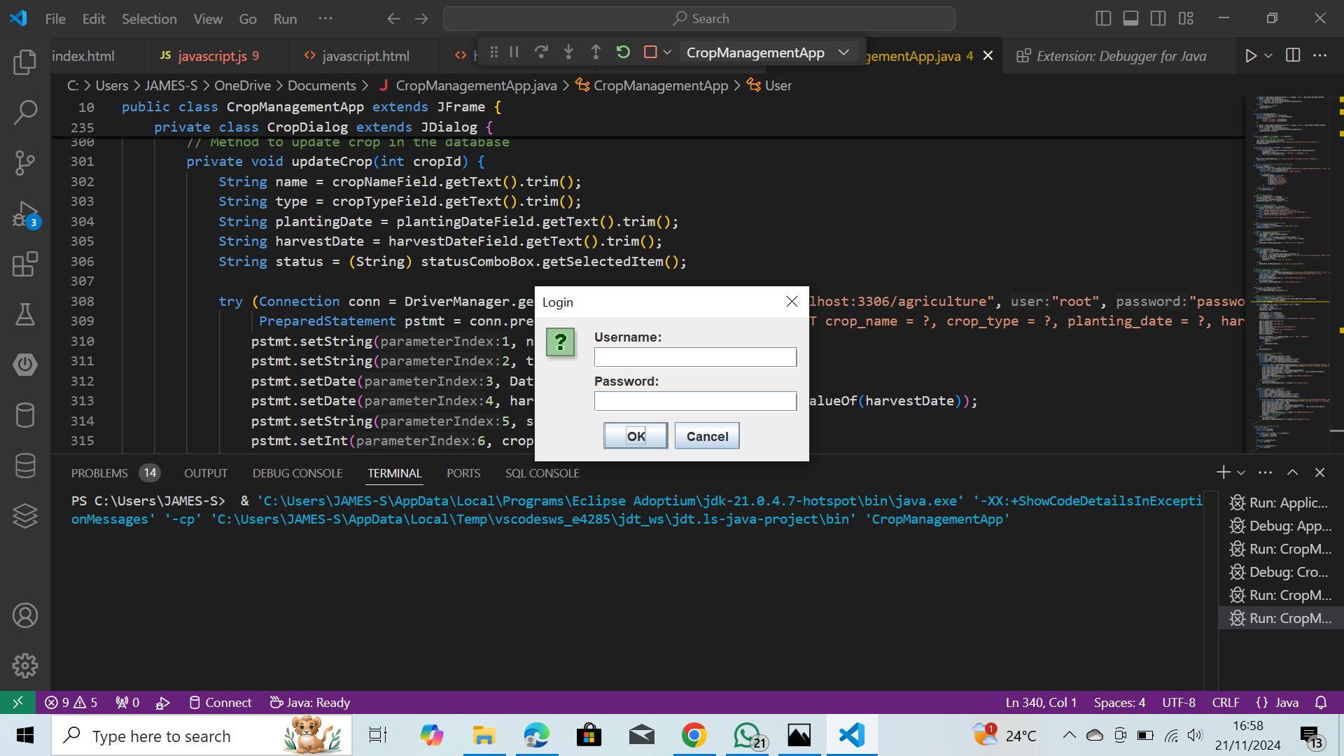This screenshot has width=1344, height=756.
Task: Open the Run menu
Action: [x=284, y=19]
